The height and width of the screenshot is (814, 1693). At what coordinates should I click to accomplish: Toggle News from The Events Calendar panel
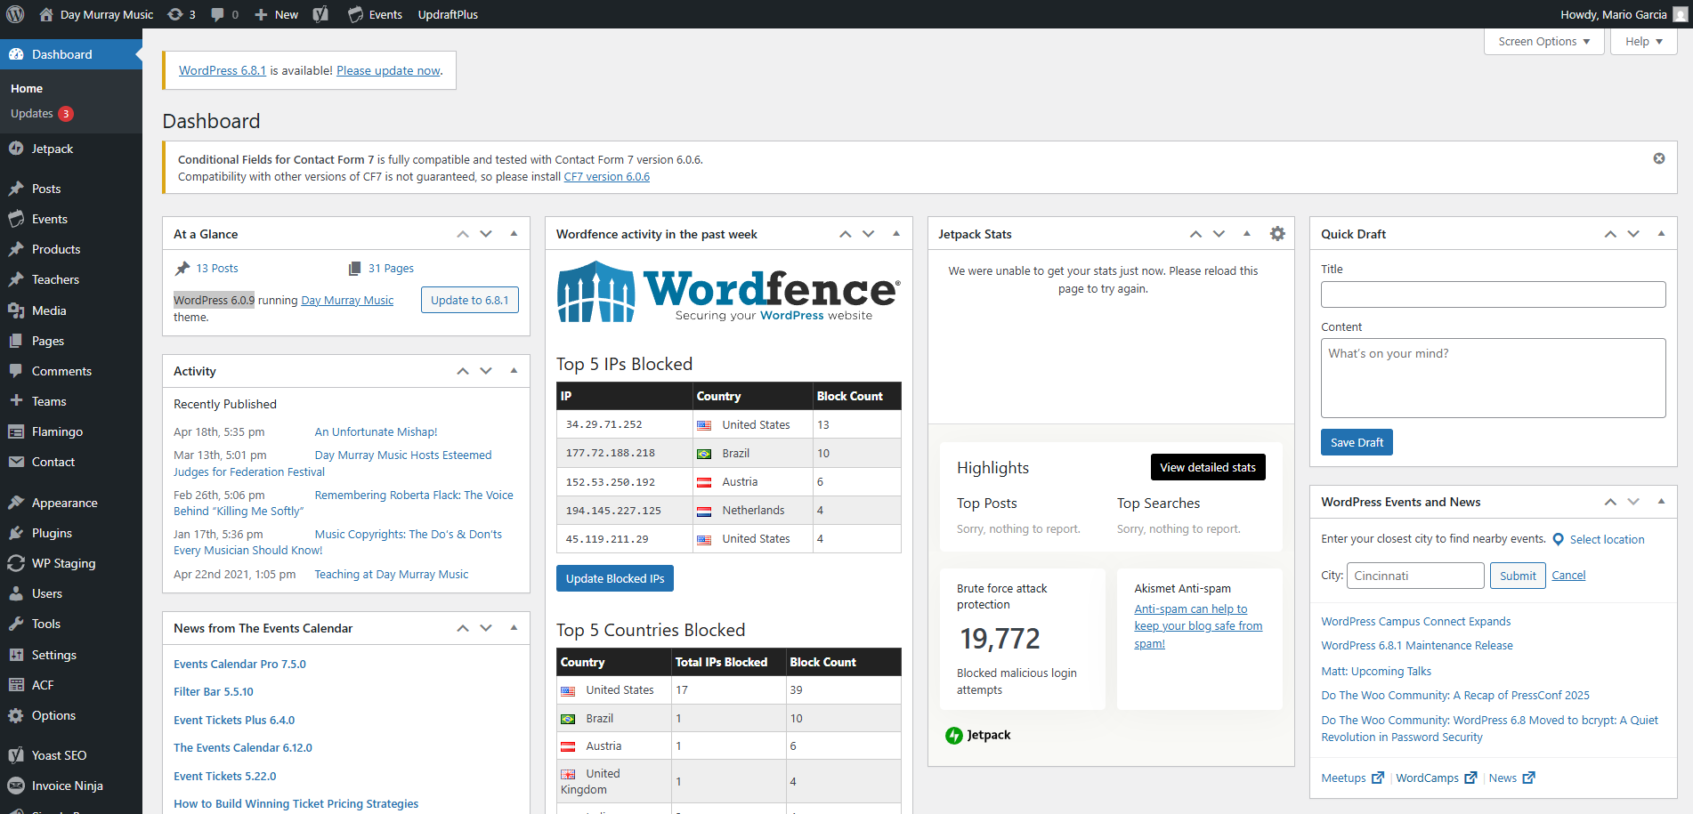(x=514, y=628)
